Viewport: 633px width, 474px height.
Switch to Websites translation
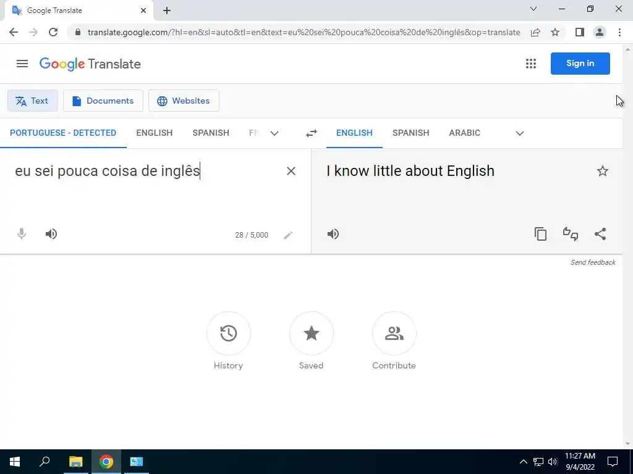coord(184,101)
